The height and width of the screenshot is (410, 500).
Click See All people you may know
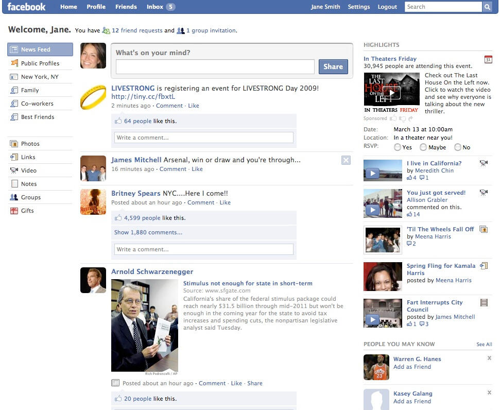[484, 344]
